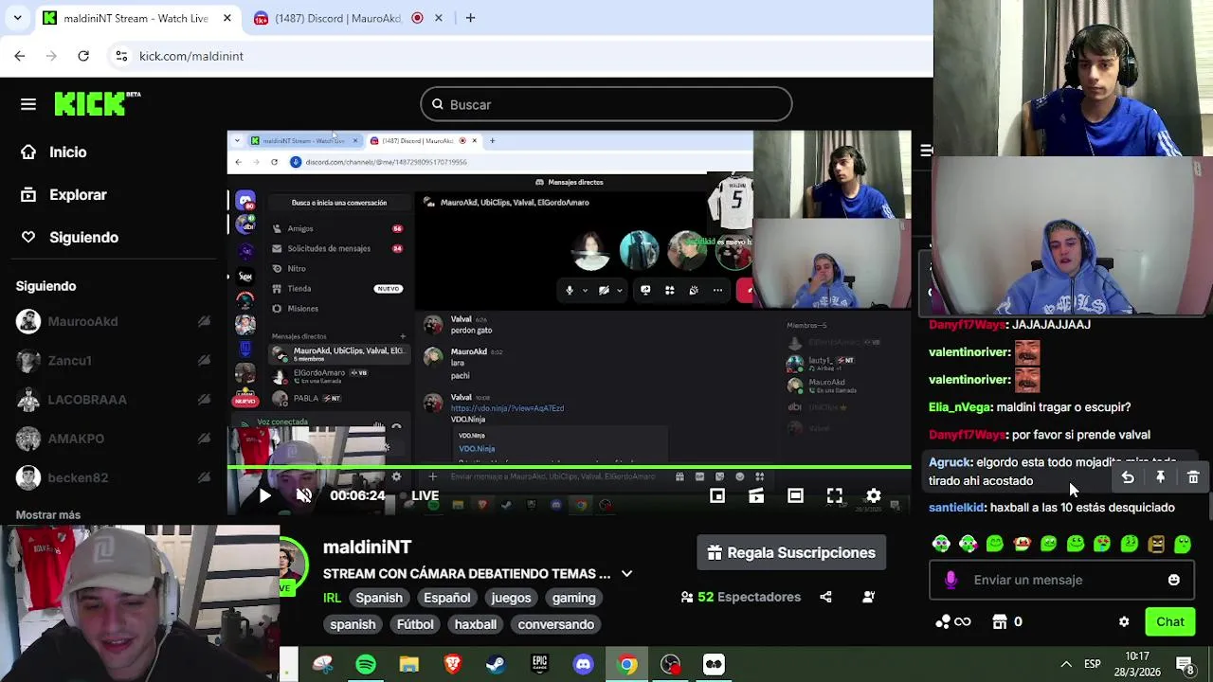Unmute the stream player volume
Screen dimensions: 1213x682
(x=304, y=495)
